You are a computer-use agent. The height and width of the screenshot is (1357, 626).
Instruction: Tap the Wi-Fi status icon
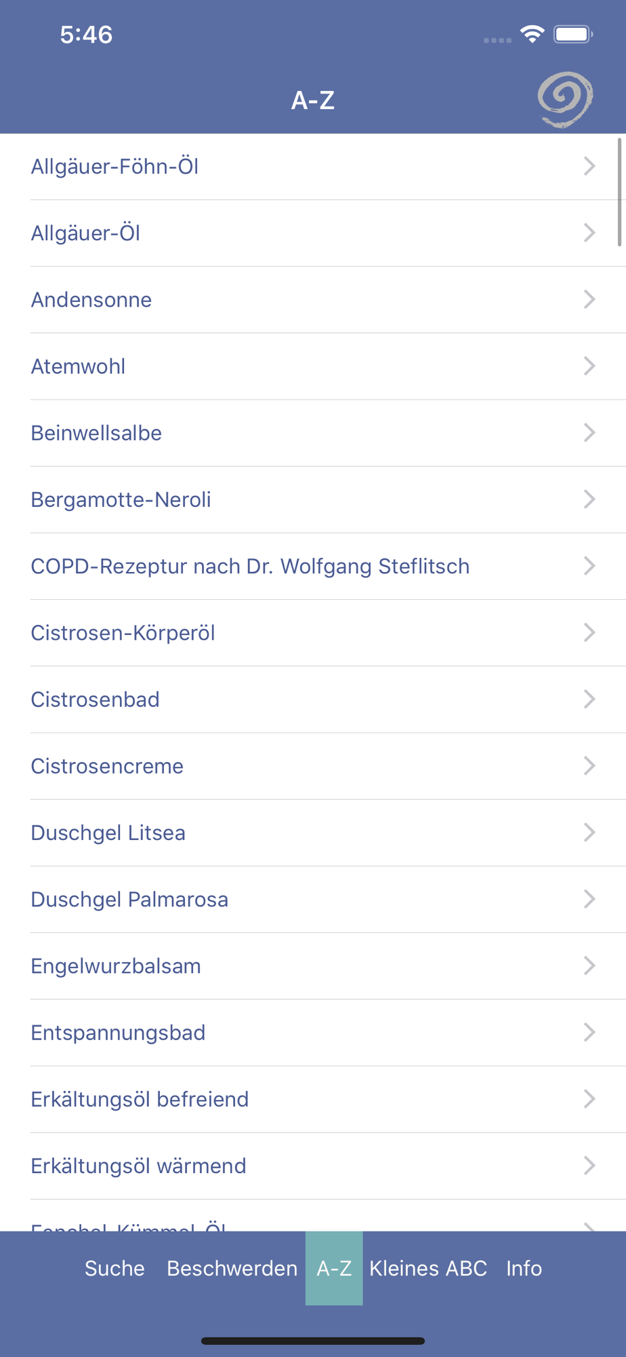click(533, 34)
